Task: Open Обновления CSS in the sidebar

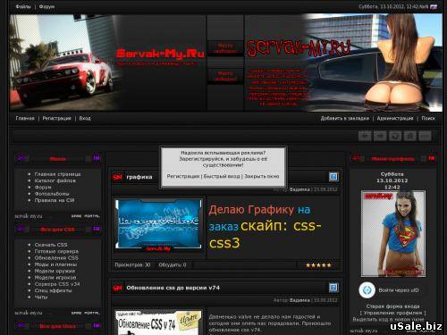Action: point(56,258)
